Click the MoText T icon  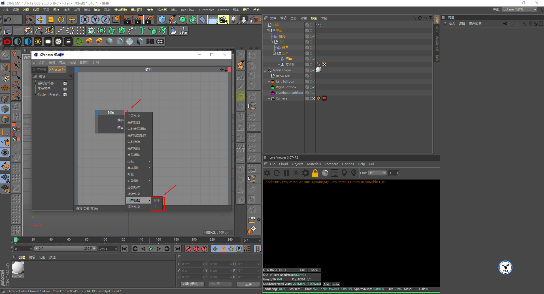point(142,31)
